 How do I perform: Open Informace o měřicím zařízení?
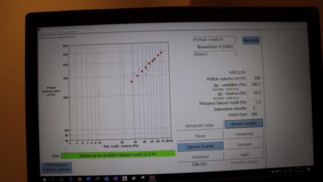pyautogui.click(x=57, y=167)
